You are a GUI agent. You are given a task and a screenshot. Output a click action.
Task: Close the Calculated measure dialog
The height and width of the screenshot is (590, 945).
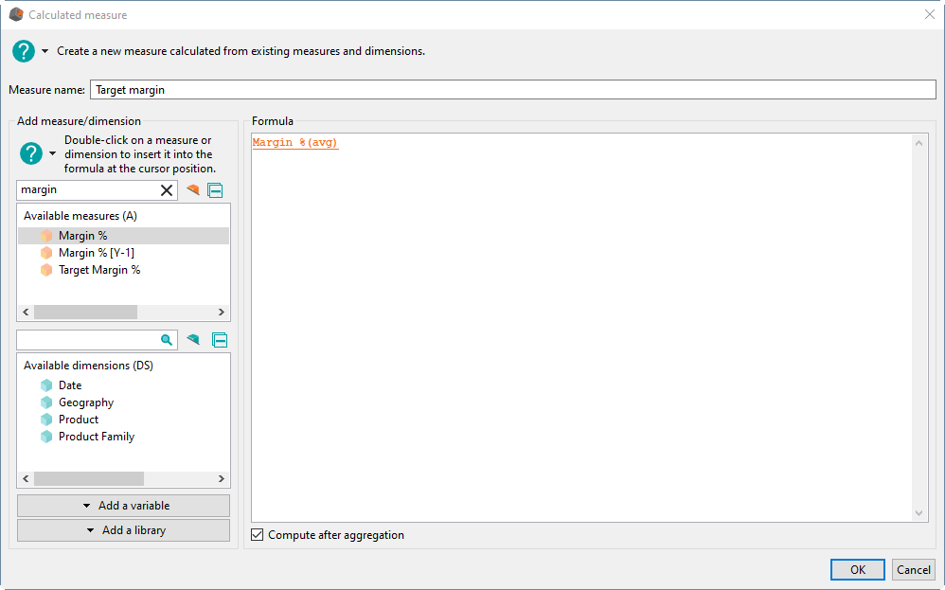(929, 14)
